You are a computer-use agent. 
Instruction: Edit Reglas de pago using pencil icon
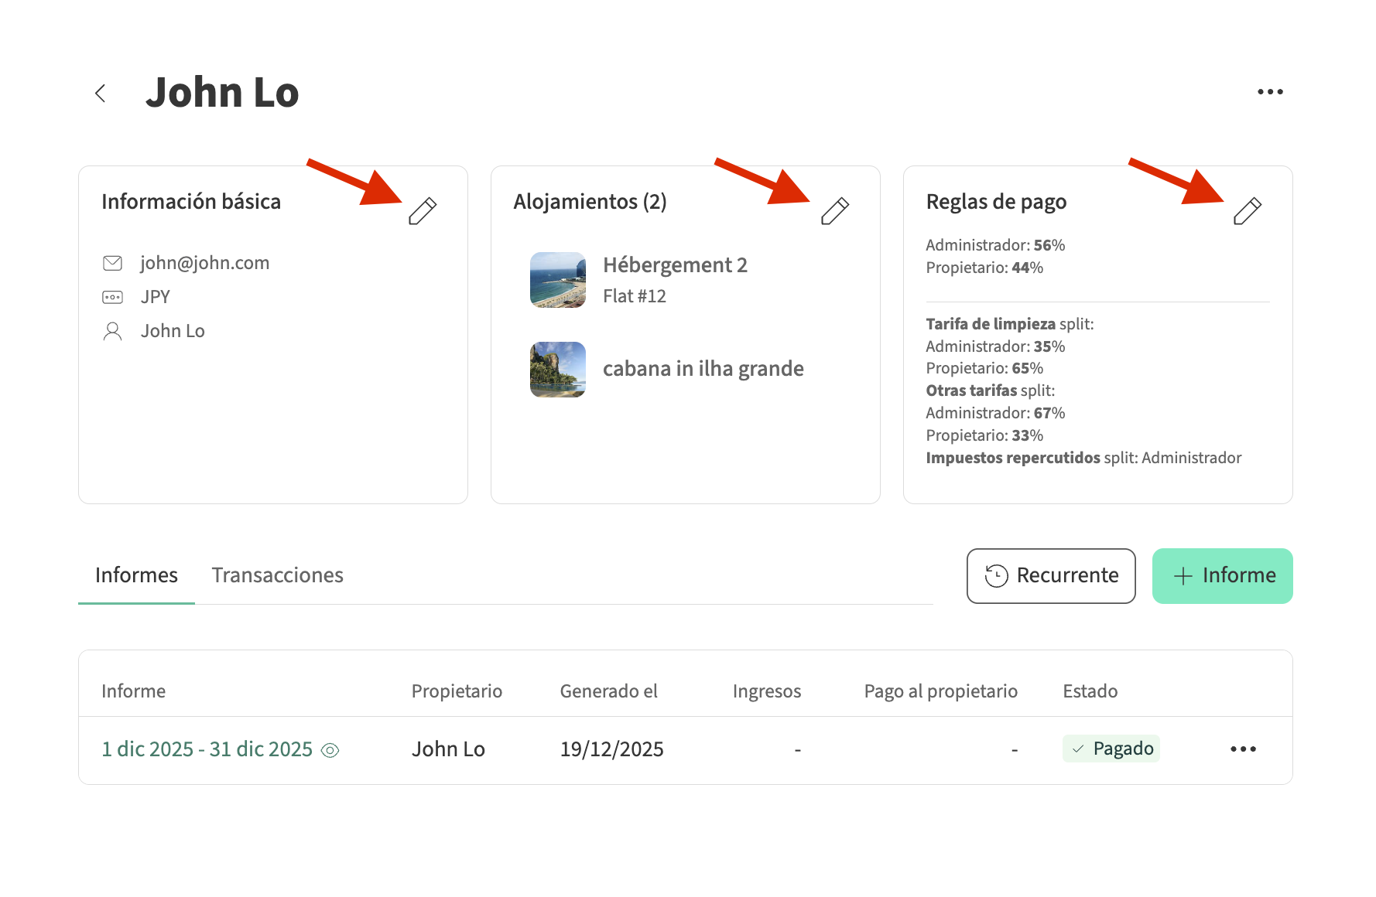pyautogui.click(x=1247, y=210)
